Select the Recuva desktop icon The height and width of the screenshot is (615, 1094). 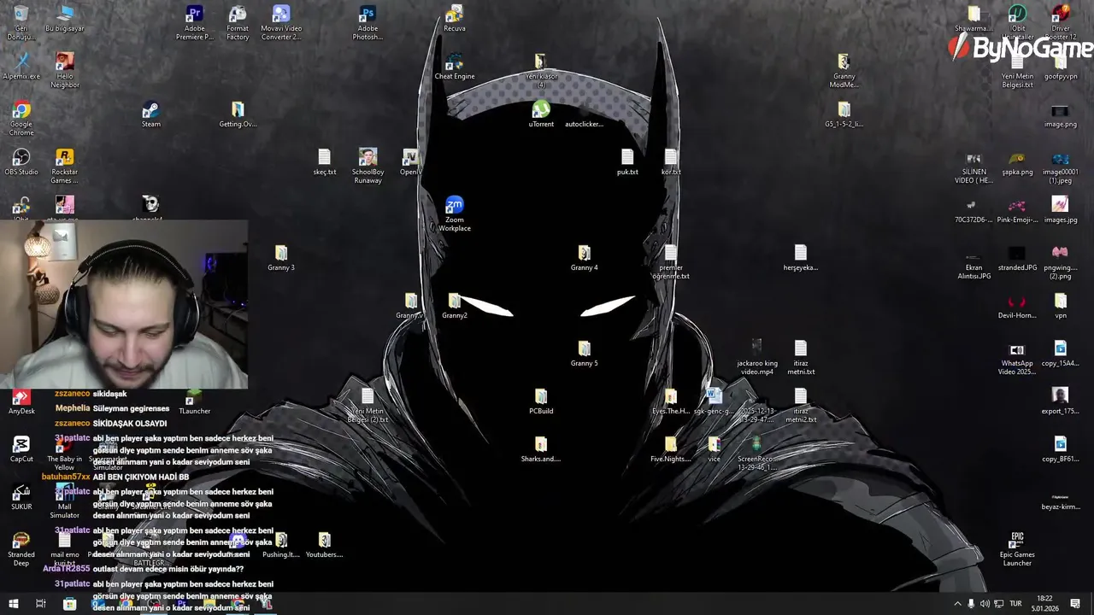455,19
